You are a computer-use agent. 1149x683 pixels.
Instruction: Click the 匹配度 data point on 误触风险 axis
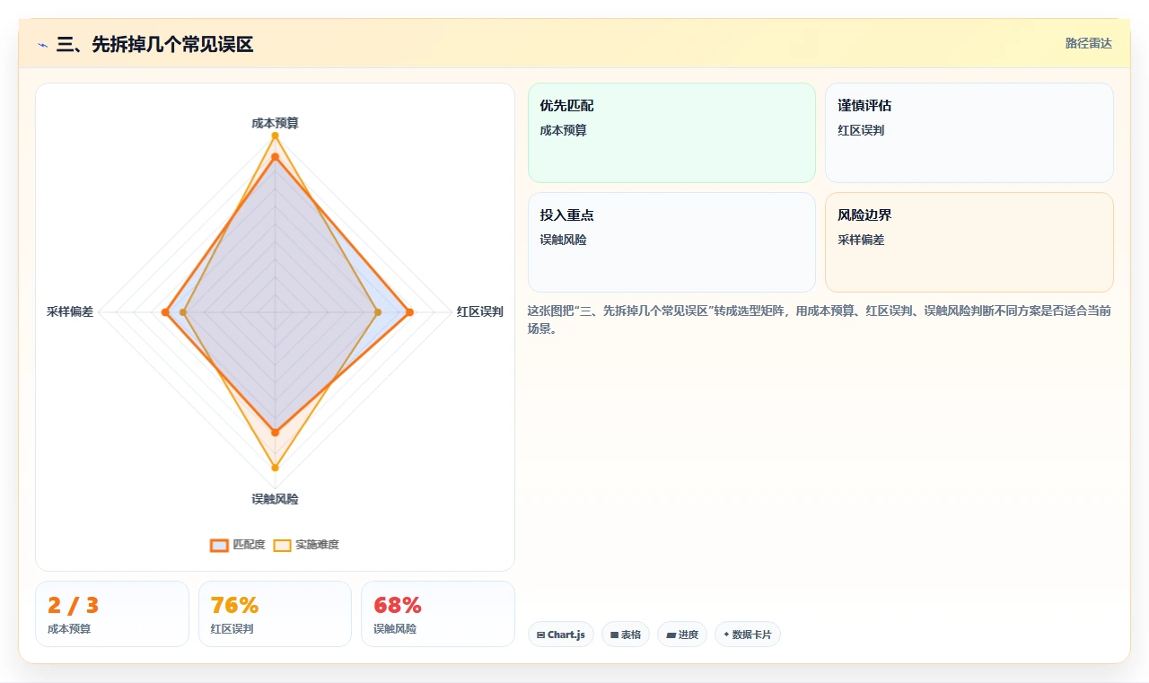pos(275,433)
